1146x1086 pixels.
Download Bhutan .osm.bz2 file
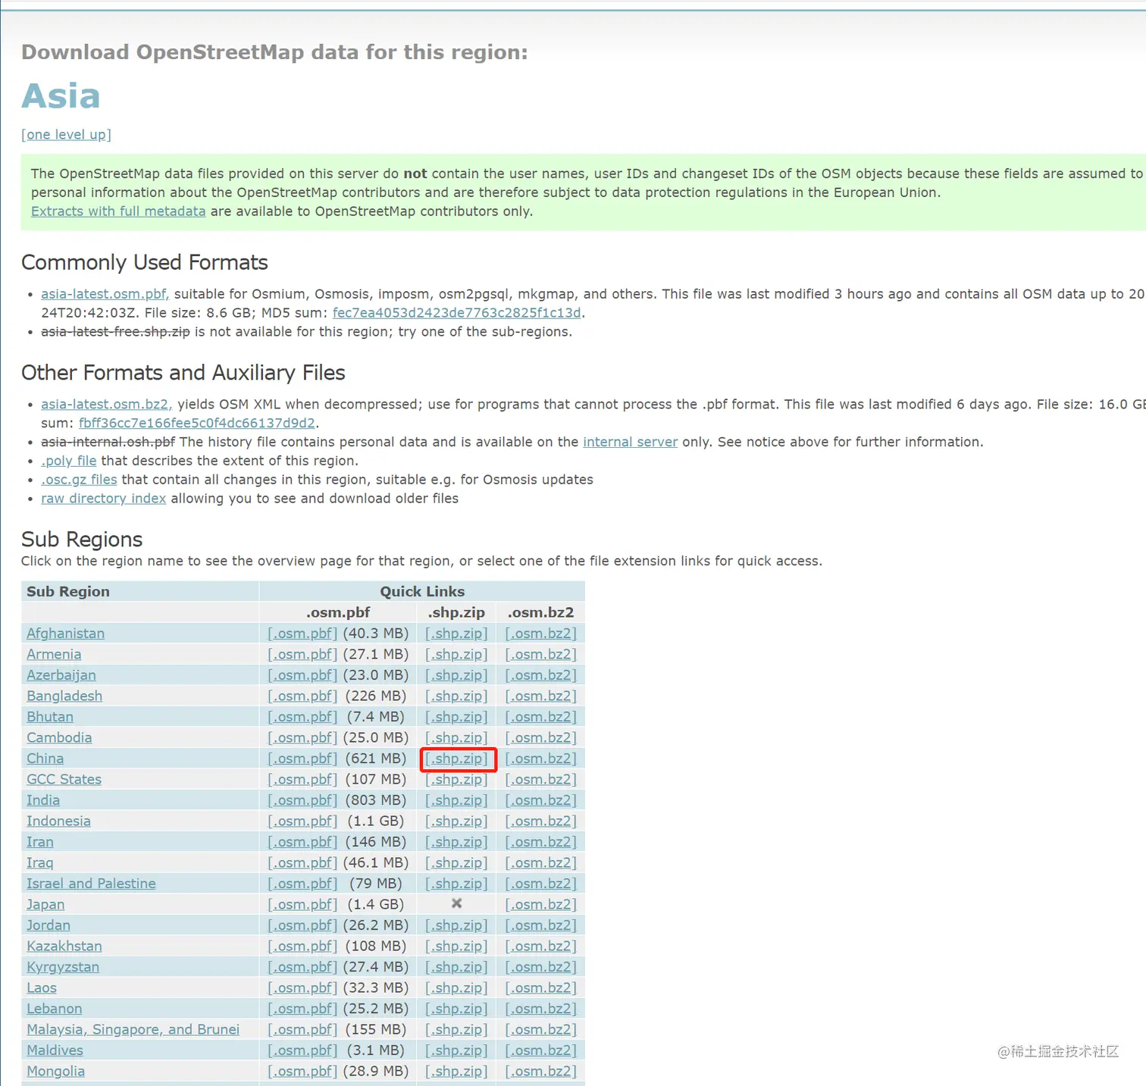[541, 717]
